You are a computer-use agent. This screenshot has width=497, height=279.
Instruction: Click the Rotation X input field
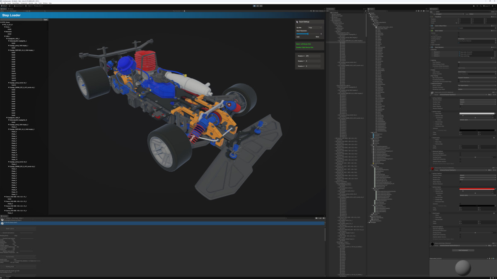(313, 56)
